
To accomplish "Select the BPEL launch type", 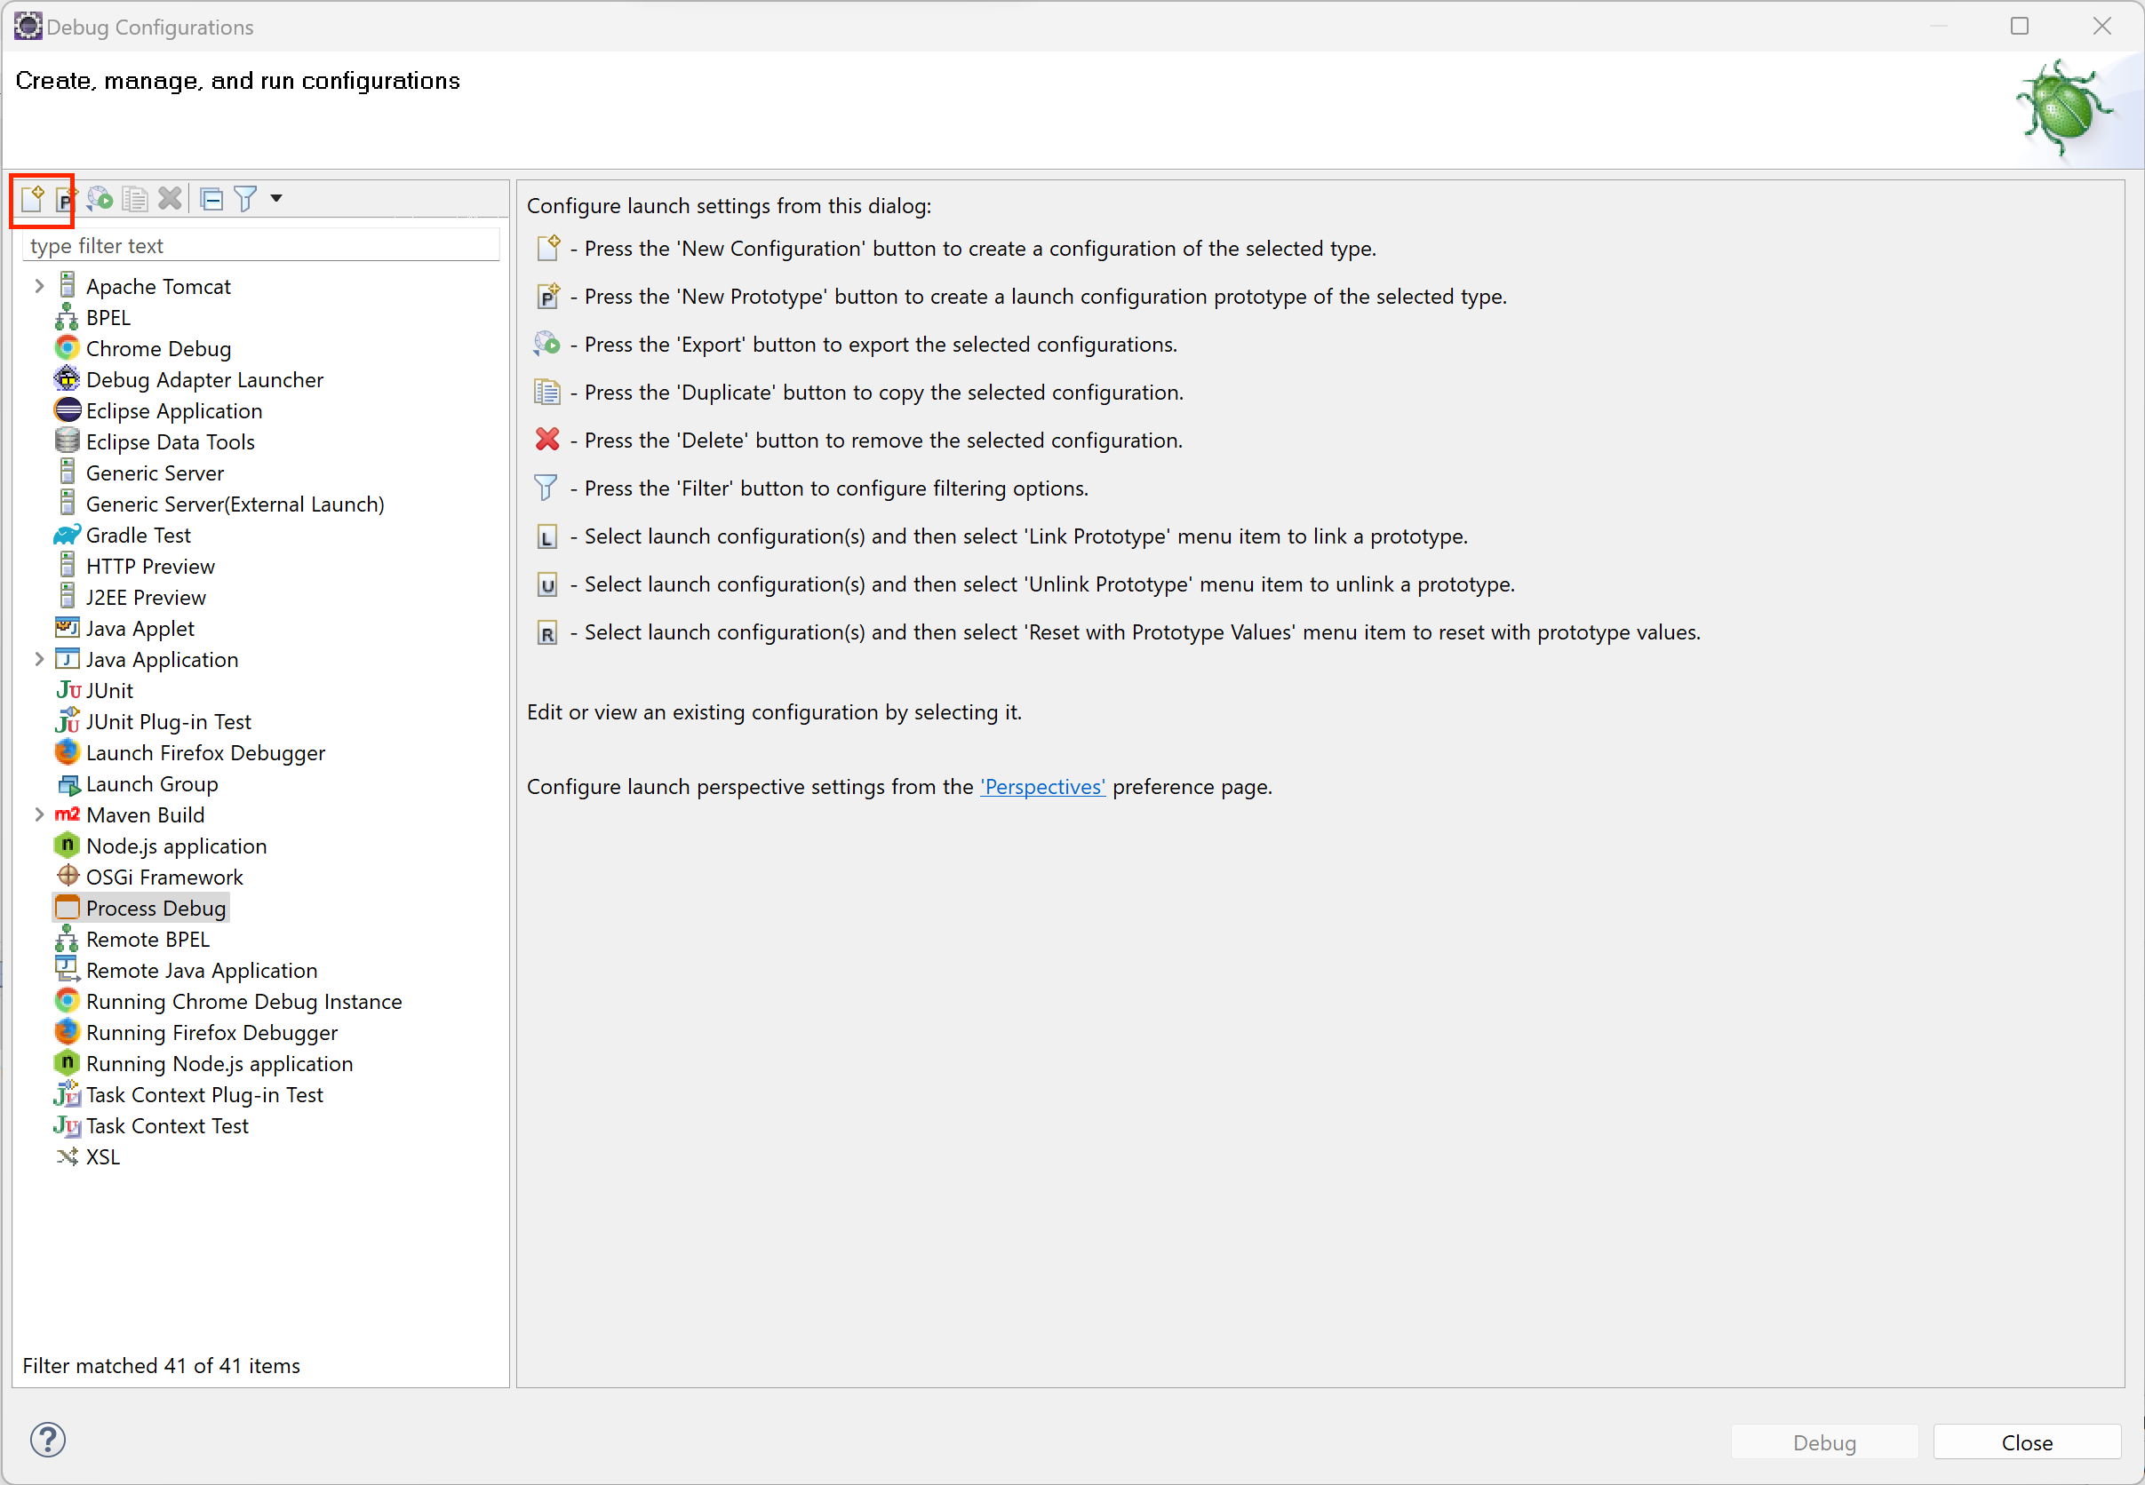I will click(x=108, y=317).
